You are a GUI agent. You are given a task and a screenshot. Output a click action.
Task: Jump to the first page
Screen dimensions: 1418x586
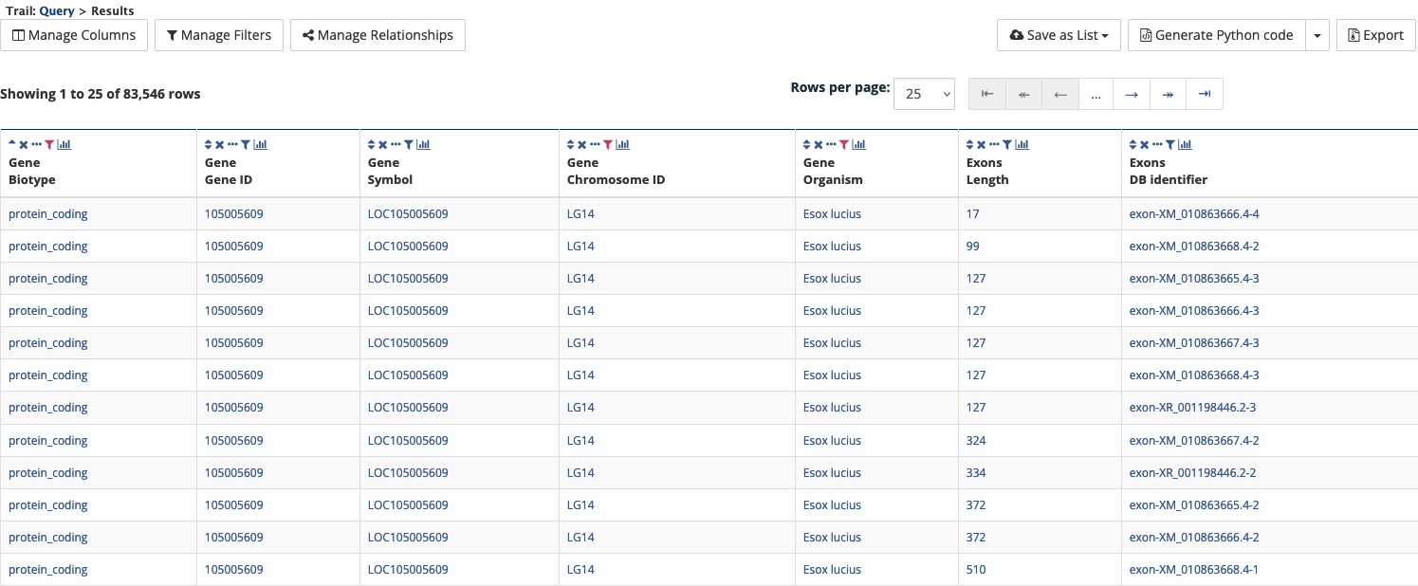click(987, 94)
